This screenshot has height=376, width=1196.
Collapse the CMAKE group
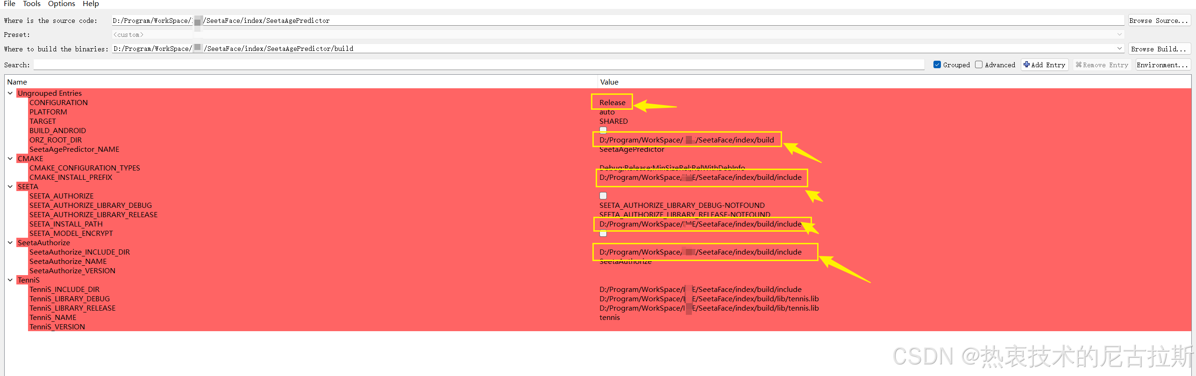click(10, 158)
